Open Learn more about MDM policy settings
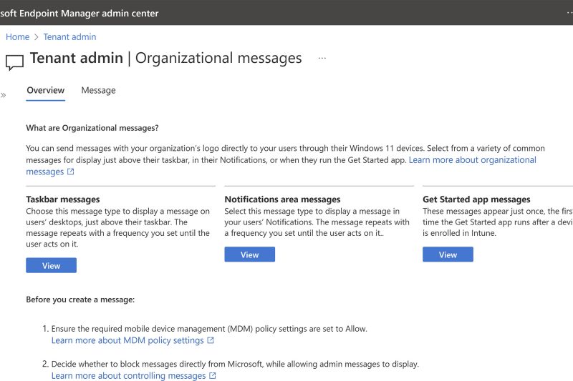 point(127,340)
